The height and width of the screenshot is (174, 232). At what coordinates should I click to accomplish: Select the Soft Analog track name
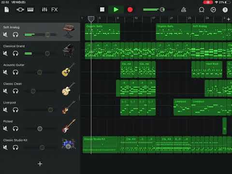point(11,28)
